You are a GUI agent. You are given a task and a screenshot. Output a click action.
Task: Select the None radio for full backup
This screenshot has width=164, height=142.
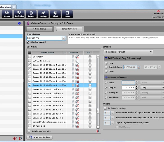pos(106,71)
